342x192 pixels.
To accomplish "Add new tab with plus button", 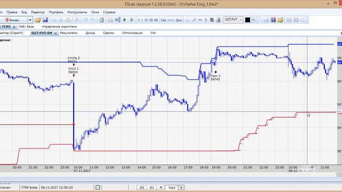I will (x=181, y=187).
